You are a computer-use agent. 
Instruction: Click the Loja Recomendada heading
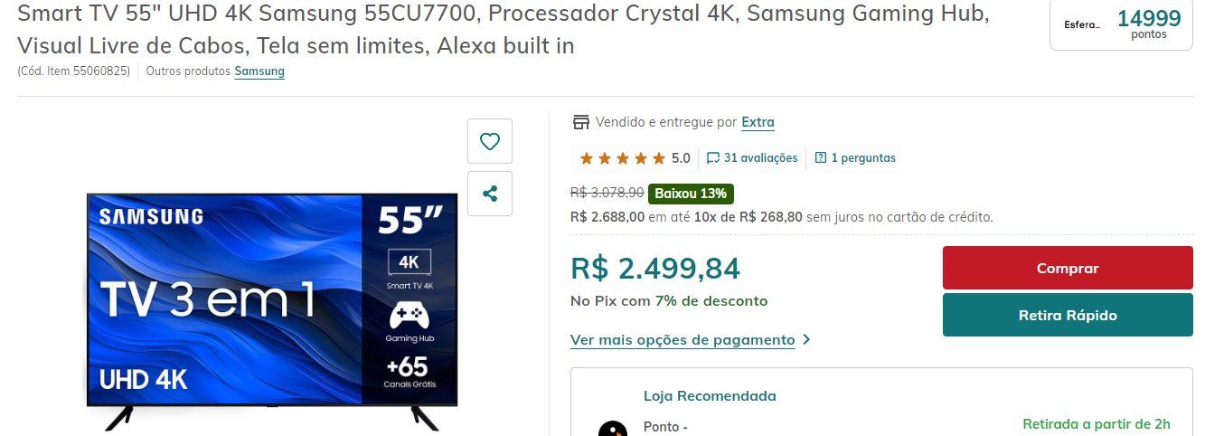click(710, 396)
